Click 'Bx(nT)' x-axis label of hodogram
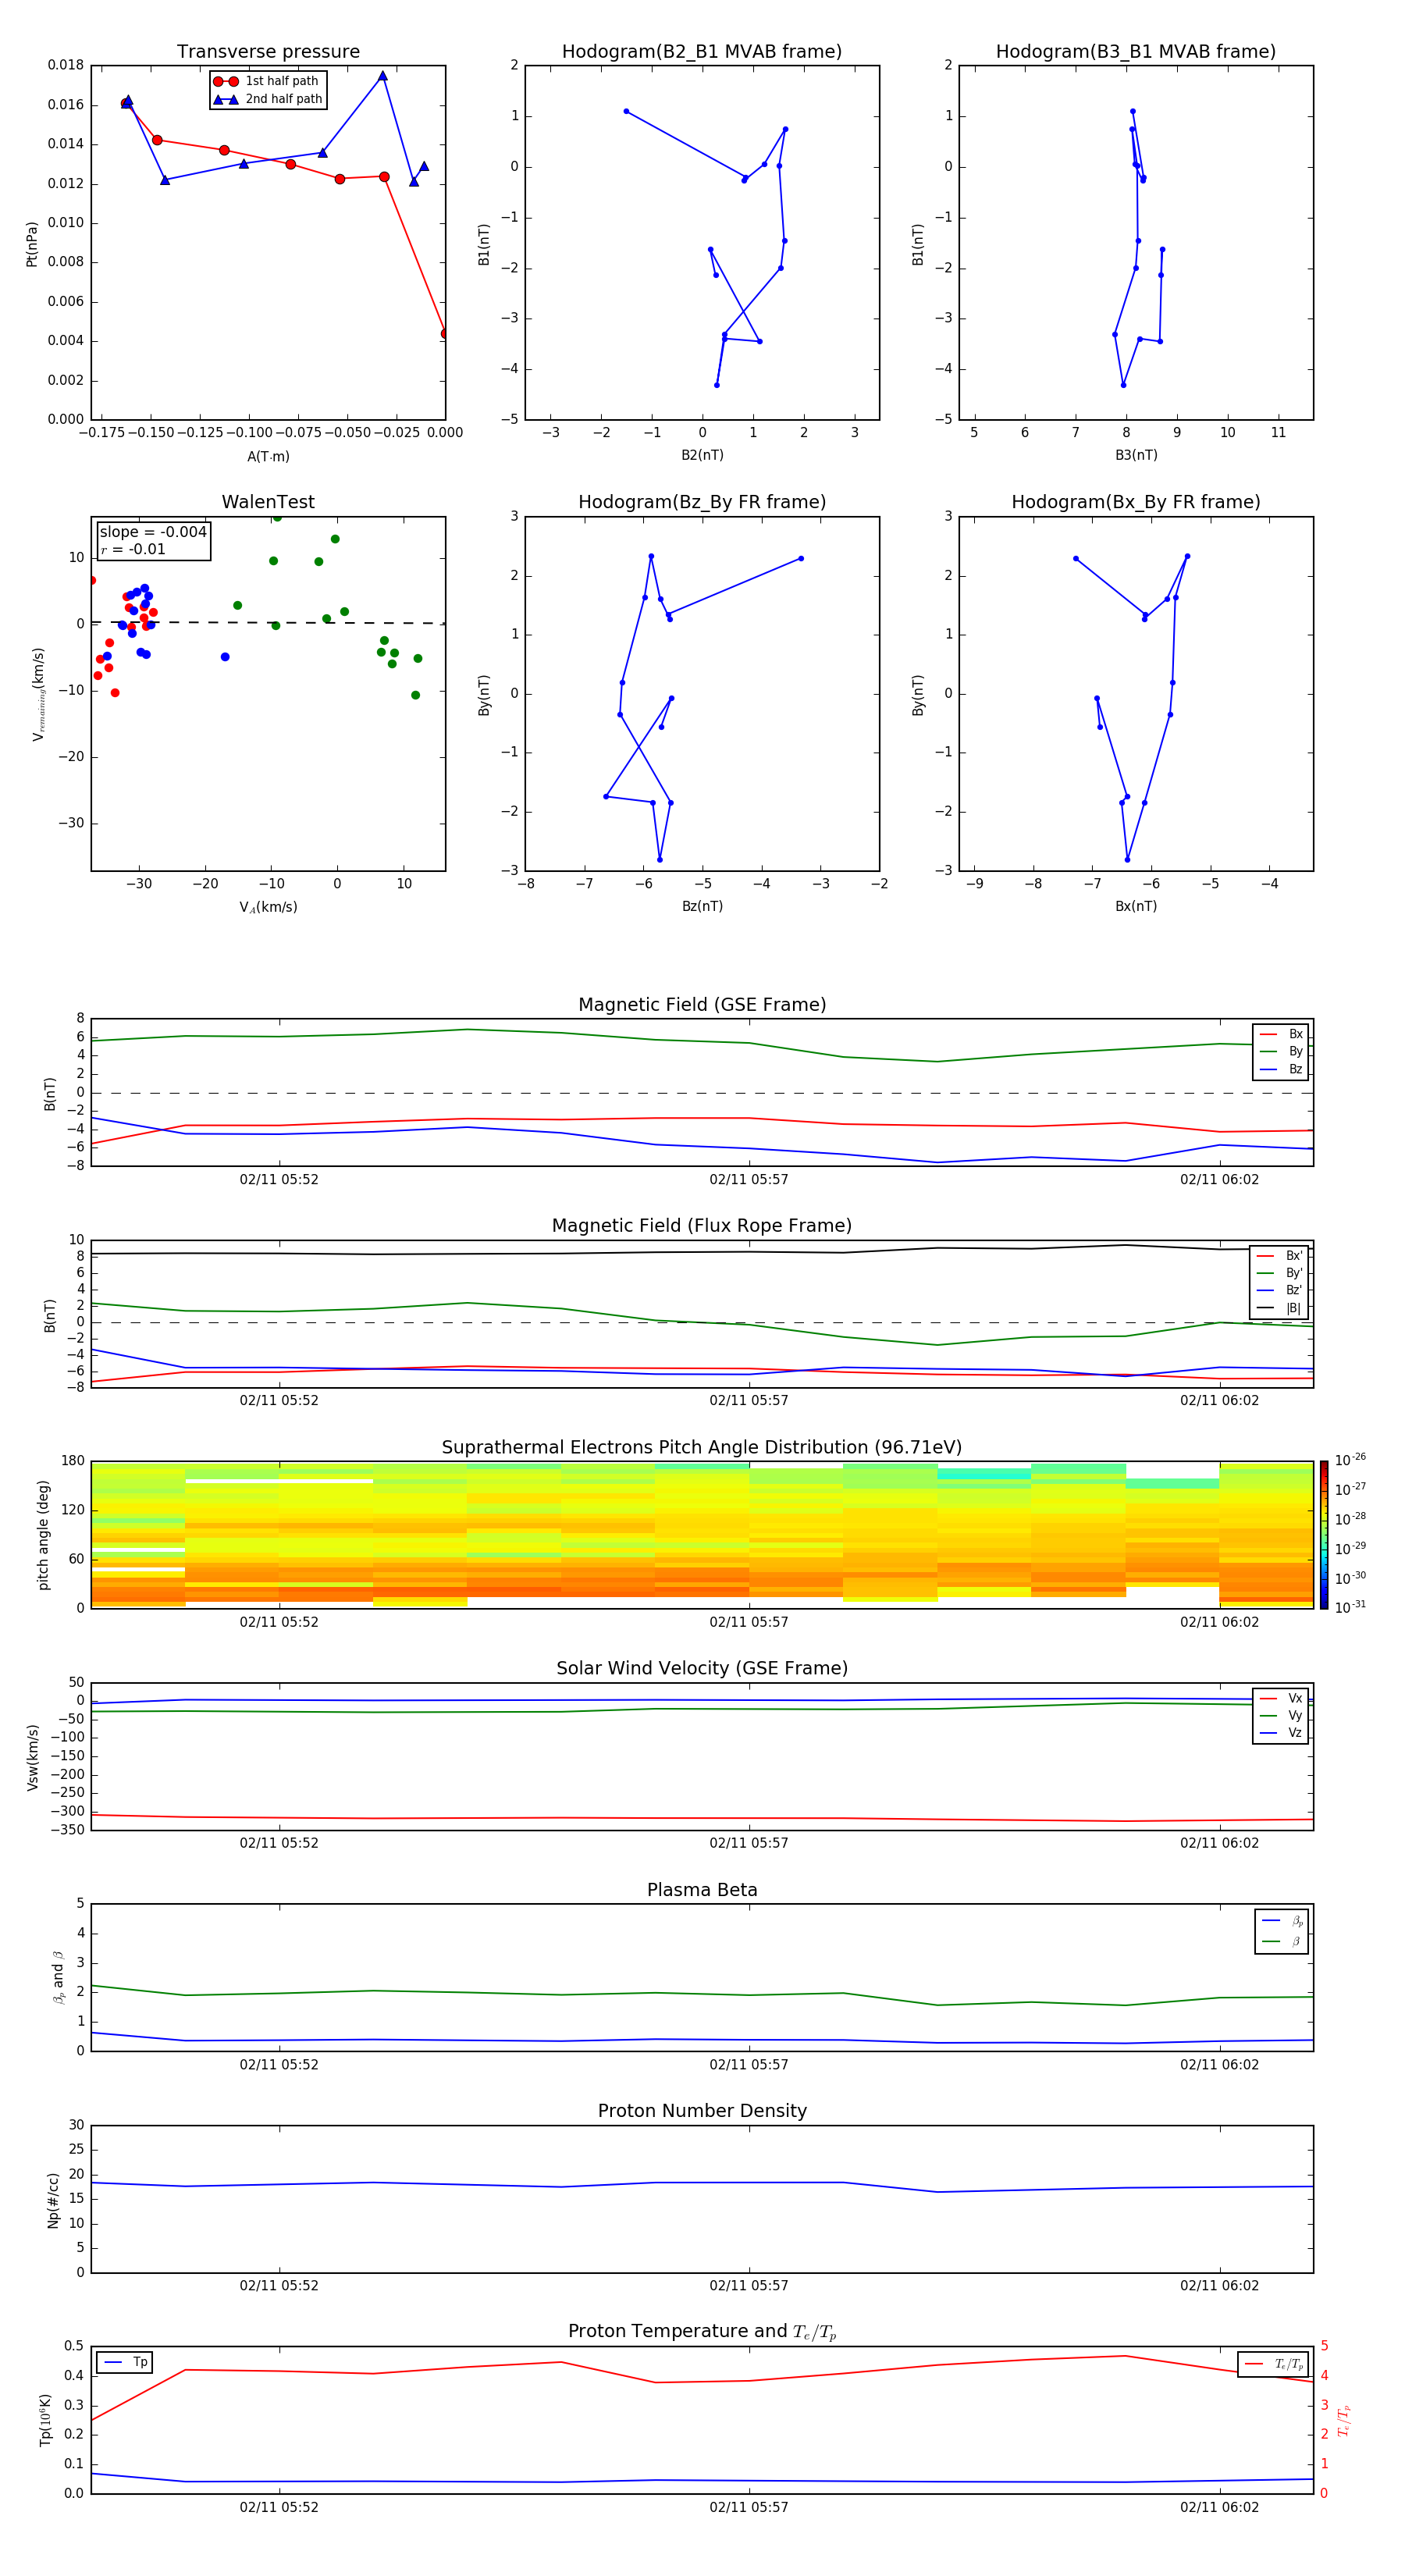 [1136, 906]
